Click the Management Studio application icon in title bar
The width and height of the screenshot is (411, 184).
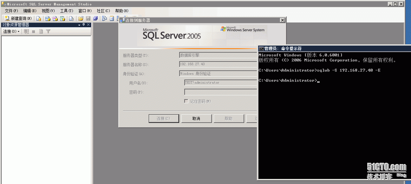[3, 4]
